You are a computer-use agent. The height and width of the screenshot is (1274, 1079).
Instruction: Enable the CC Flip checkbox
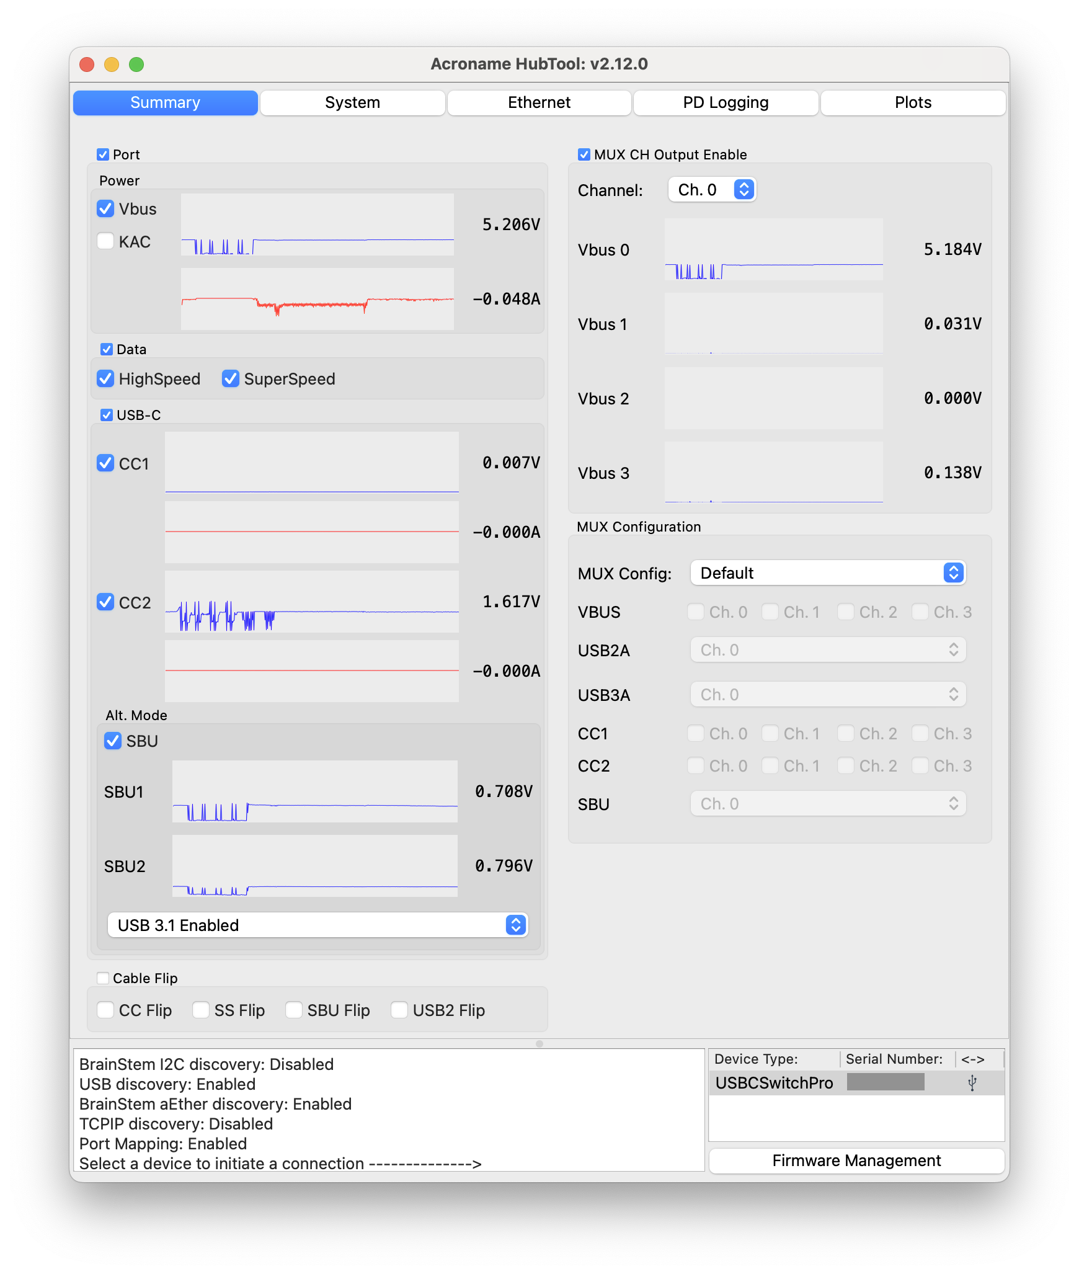(106, 1010)
